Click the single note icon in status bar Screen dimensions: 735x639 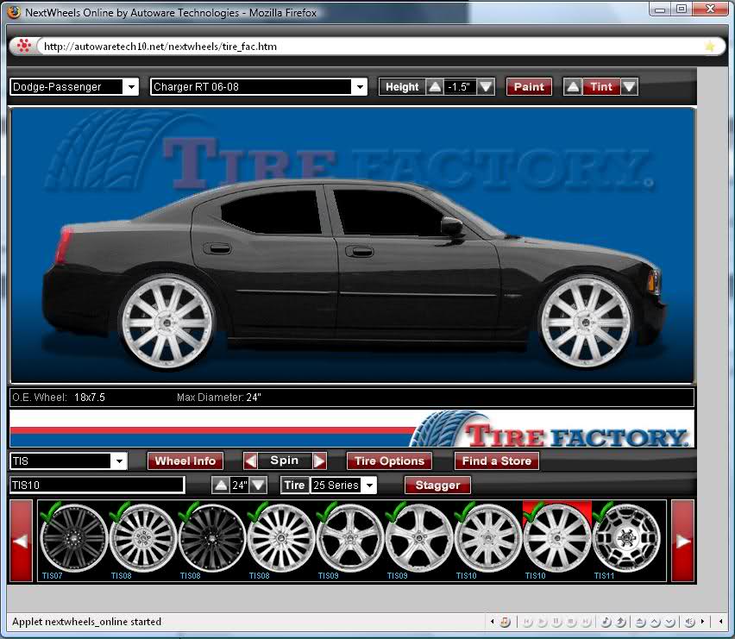606,622
